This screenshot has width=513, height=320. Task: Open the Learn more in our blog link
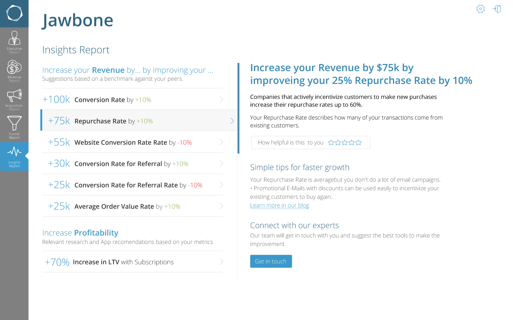click(279, 206)
